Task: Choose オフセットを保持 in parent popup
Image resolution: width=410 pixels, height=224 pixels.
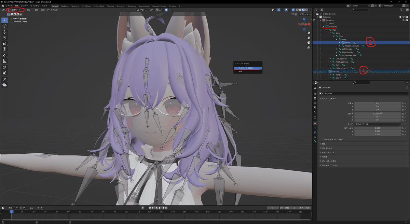Action: tap(248, 68)
